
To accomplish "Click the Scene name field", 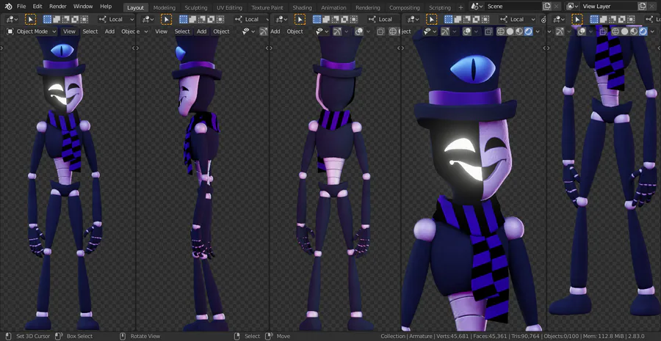I will [513, 7].
